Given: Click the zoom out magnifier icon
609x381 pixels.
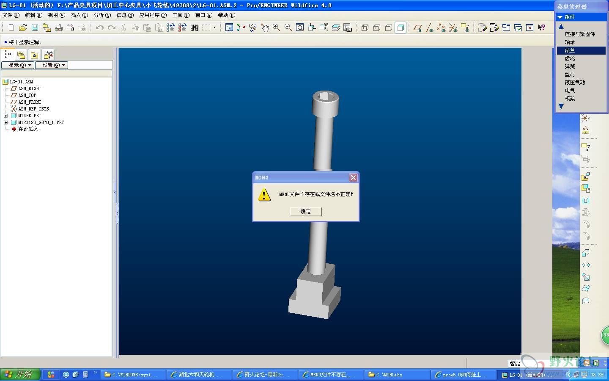Looking at the screenshot, I should tap(288, 28).
